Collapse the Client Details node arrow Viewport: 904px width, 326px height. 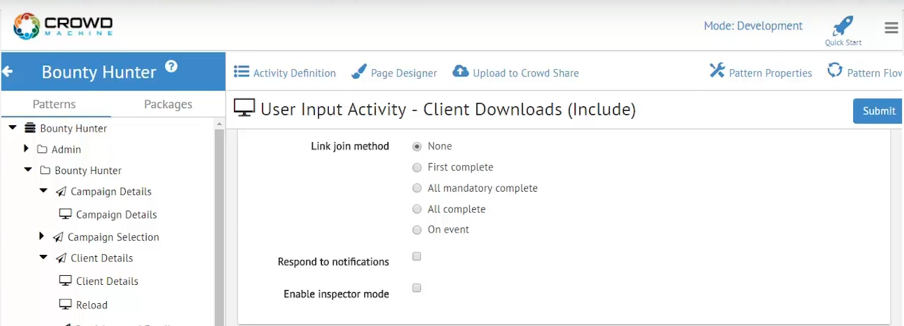pos(44,258)
